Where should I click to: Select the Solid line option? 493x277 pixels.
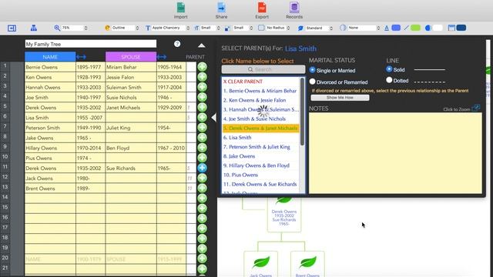pos(389,68)
